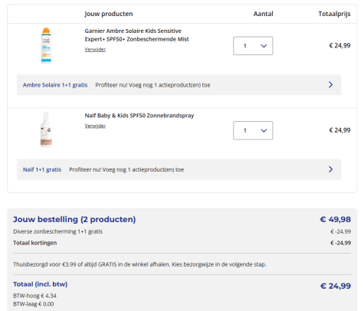Remove Garnier Ambre Solaire via Verwijder link
This screenshot has width=364, height=311.
95,50
